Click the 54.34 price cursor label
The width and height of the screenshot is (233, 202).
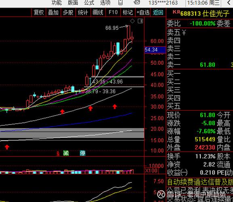(x=155, y=50)
